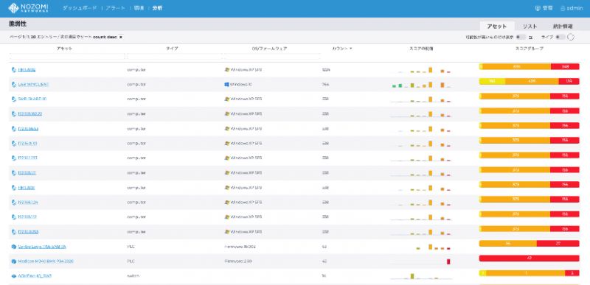Open the アラート menu
The height and width of the screenshot is (285, 590).
(116, 8)
